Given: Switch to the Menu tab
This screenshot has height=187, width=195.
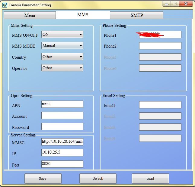Looking at the screenshot, I should click(30, 15).
